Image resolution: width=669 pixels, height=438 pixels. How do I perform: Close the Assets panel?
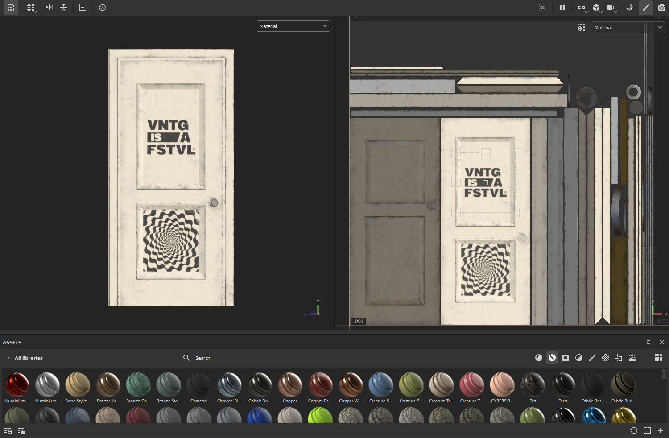(x=662, y=342)
